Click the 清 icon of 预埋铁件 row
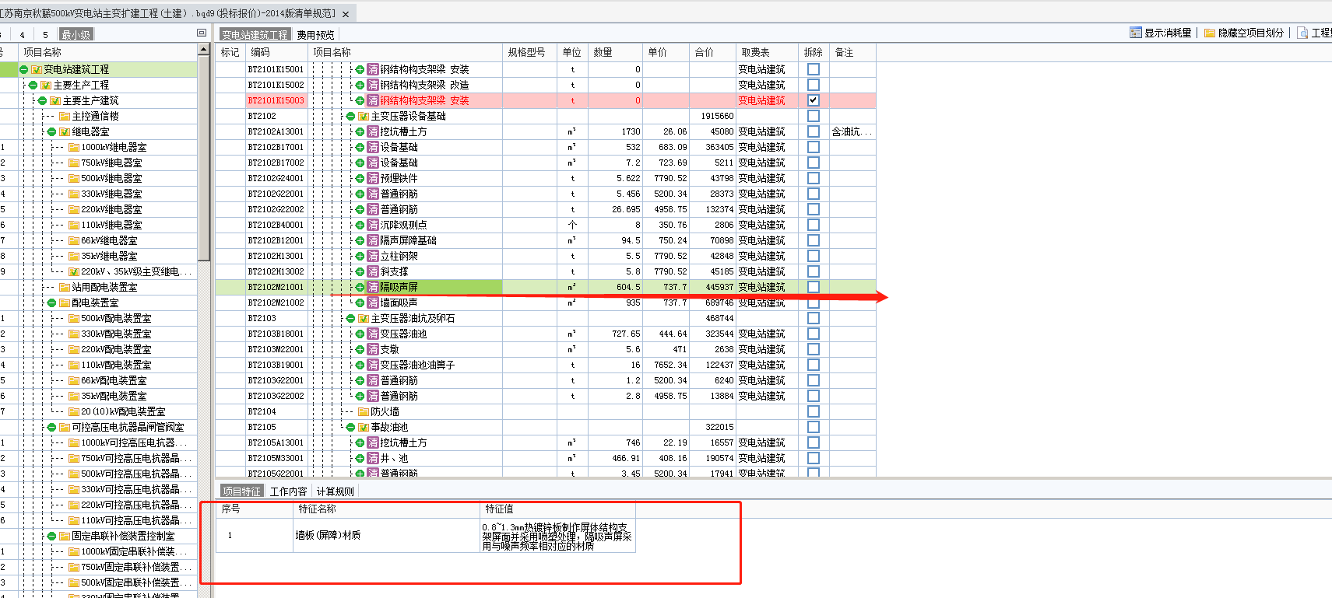 coord(373,178)
